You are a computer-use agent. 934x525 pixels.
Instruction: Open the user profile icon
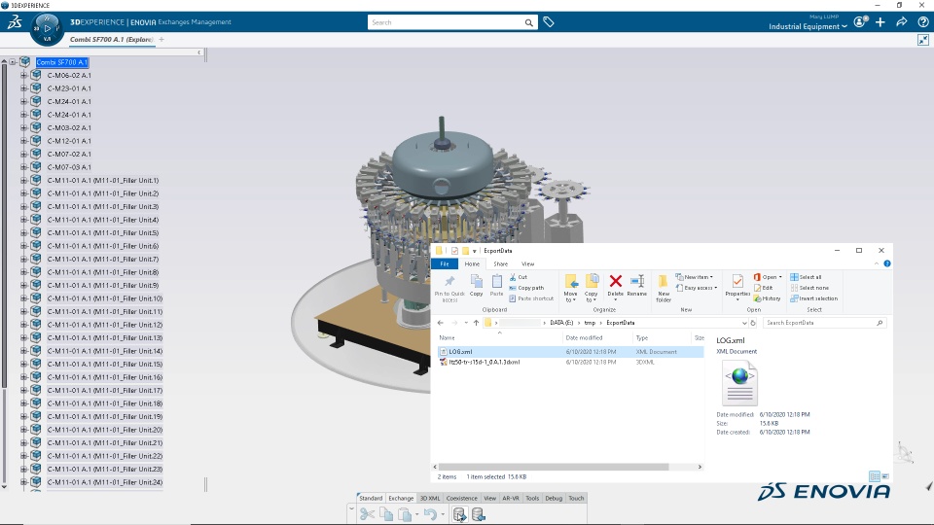click(859, 22)
